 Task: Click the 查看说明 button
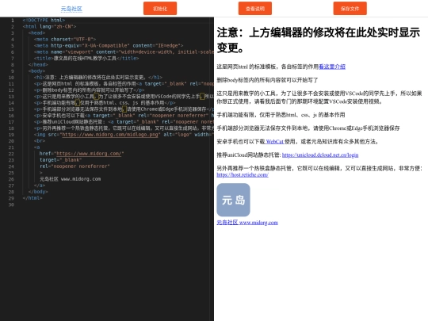click(x=255, y=9)
